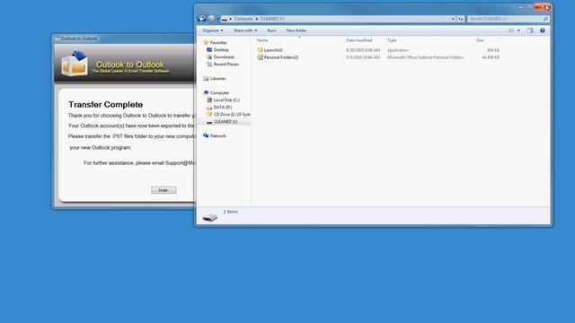Screen dimensions: 575x323
Task: Select the CLEANED drive in navigation pane
Action: pos(226,122)
